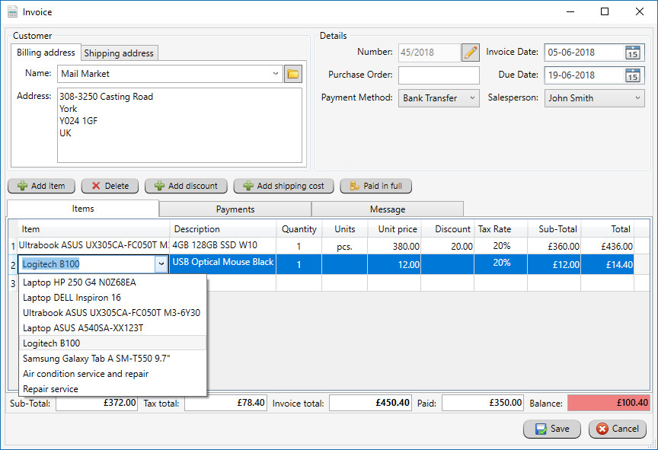Click the Item column header
Screen dimensions: 658x450
(x=94, y=229)
